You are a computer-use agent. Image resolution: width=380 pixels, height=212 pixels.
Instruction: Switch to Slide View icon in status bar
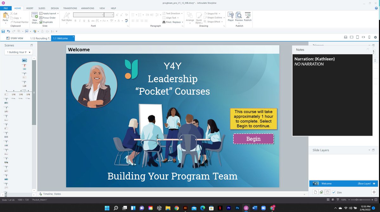(333, 200)
